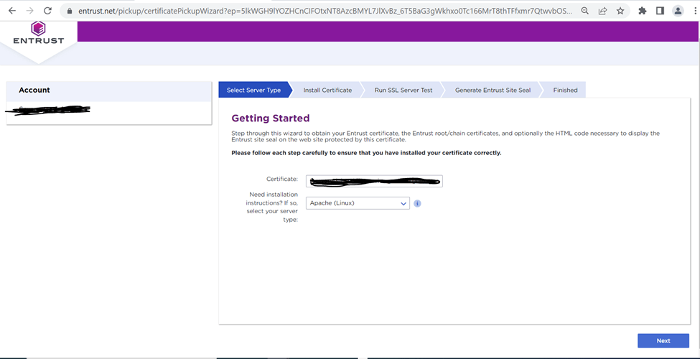The image size is (700, 359).
Task: Go back to the previous page
Action: pyautogui.click(x=11, y=11)
